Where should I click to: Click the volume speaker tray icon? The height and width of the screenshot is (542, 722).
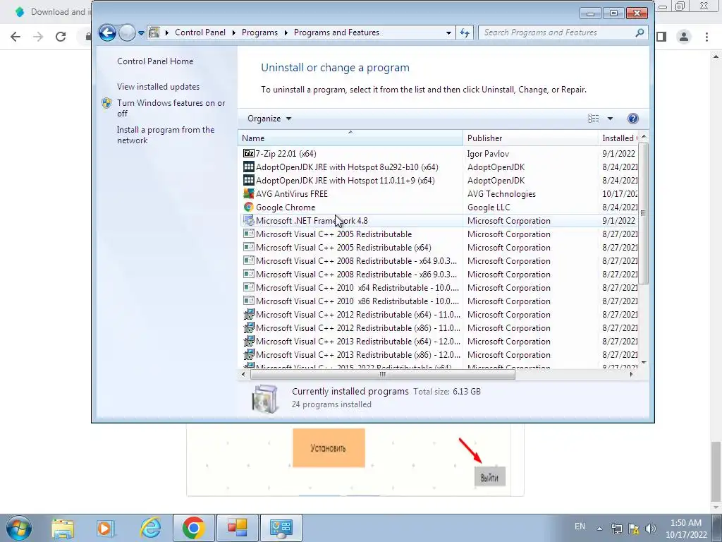click(x=651, y=529)
